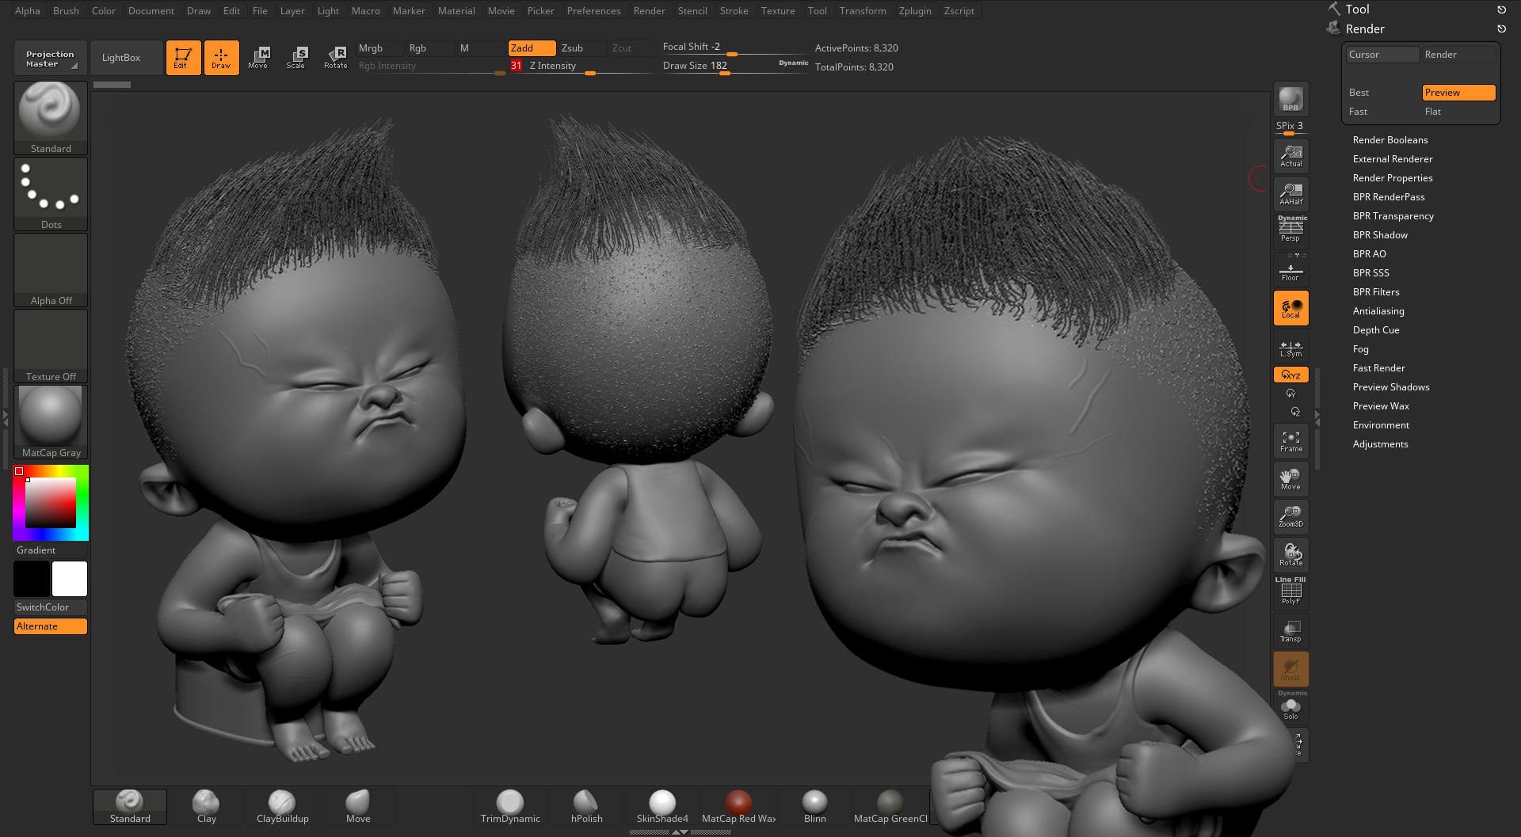
Task: Select the Scale transform tool
Action: click(295, 58)
